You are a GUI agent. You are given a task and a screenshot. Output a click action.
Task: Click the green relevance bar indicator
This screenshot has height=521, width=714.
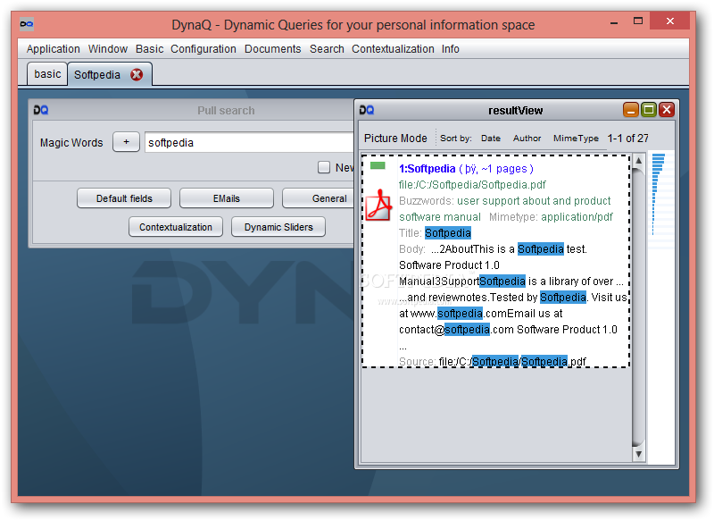point(378,165)
